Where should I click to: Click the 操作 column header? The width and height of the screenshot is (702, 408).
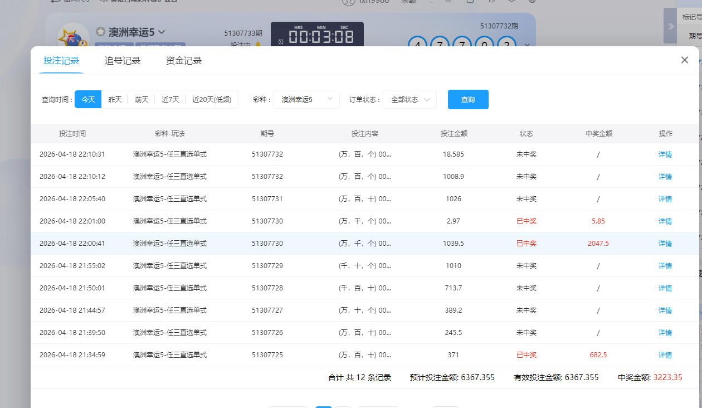(665, 134)
